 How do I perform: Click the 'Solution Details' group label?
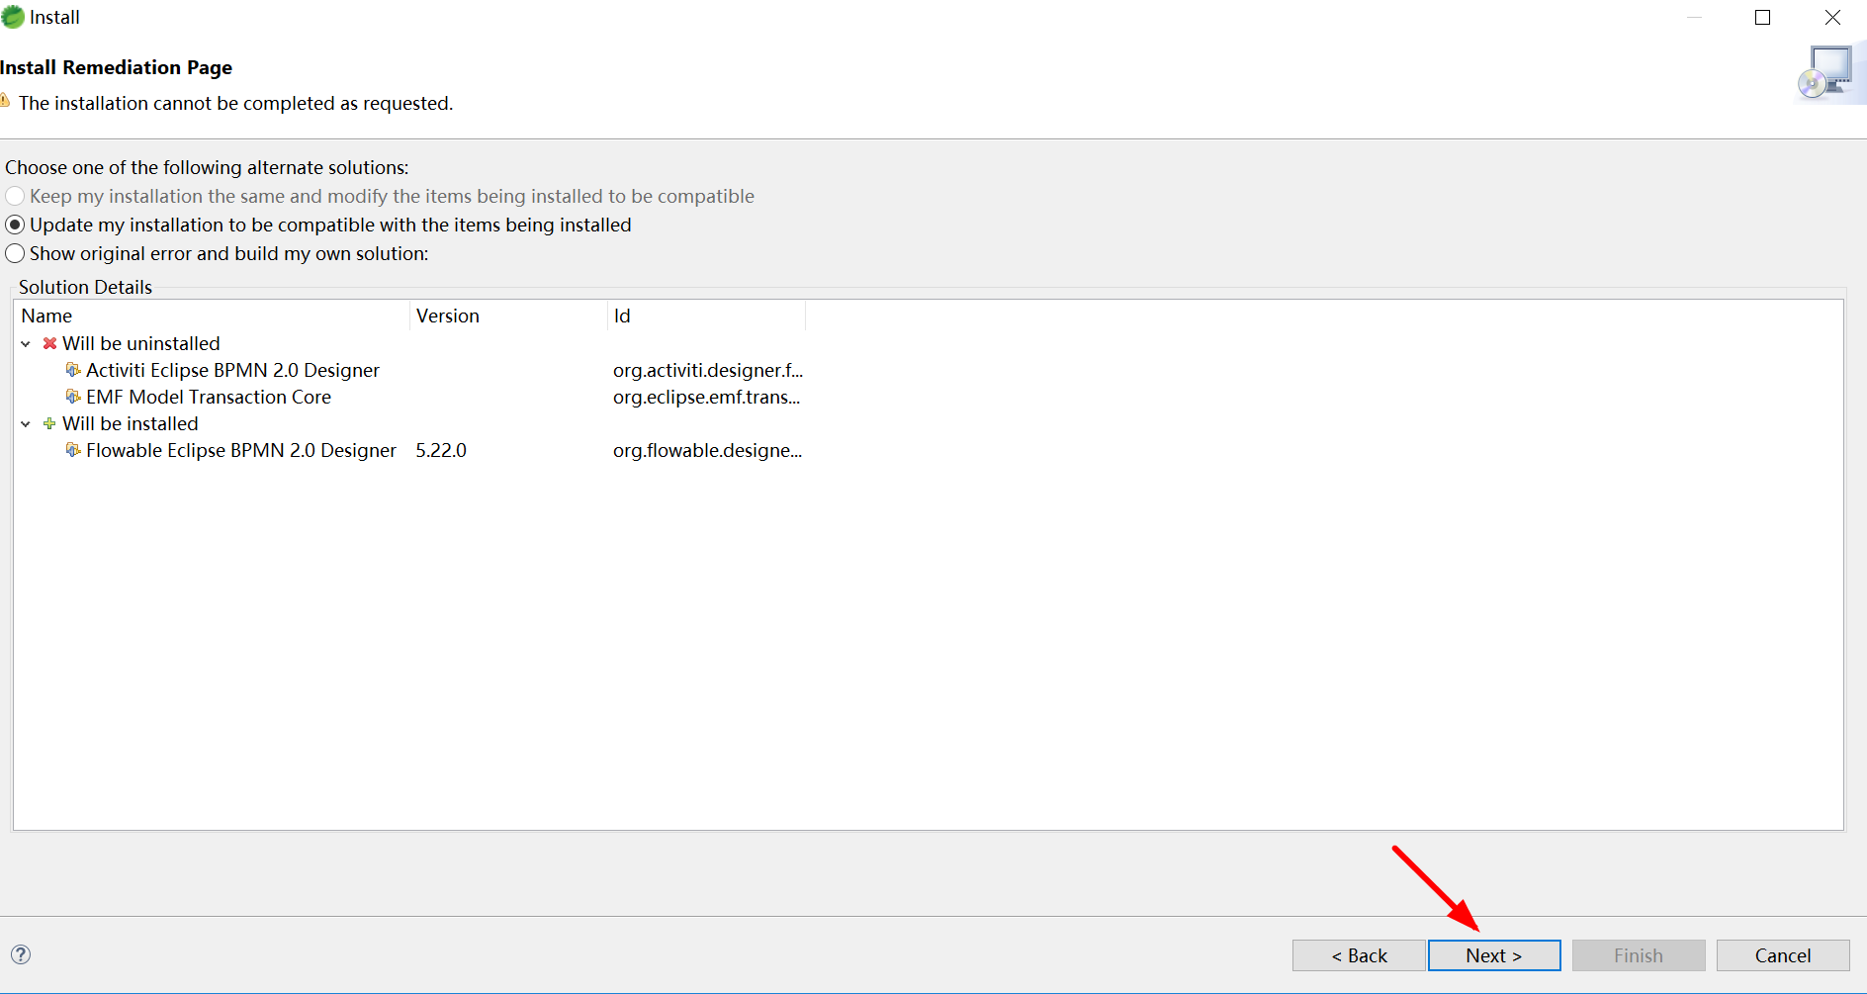coord(85,287)
